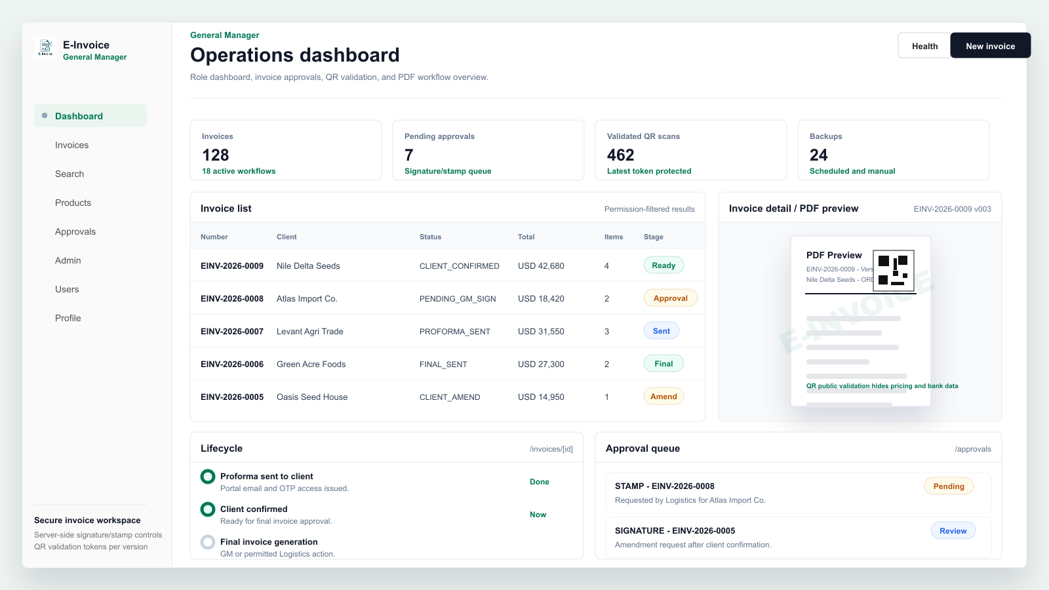Click the Pending badge for STAMP request
The width and height of the screenshot is (1049, 590).
click(x=949, y=486)
